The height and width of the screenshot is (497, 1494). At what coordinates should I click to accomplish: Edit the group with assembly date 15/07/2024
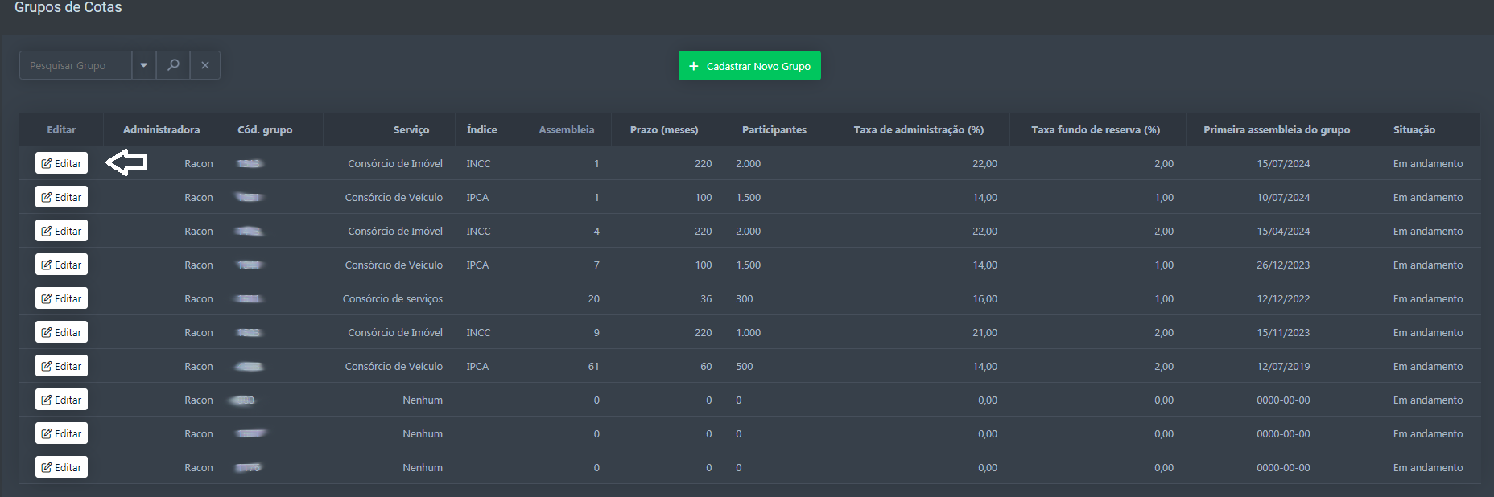[x=61, y=163]
